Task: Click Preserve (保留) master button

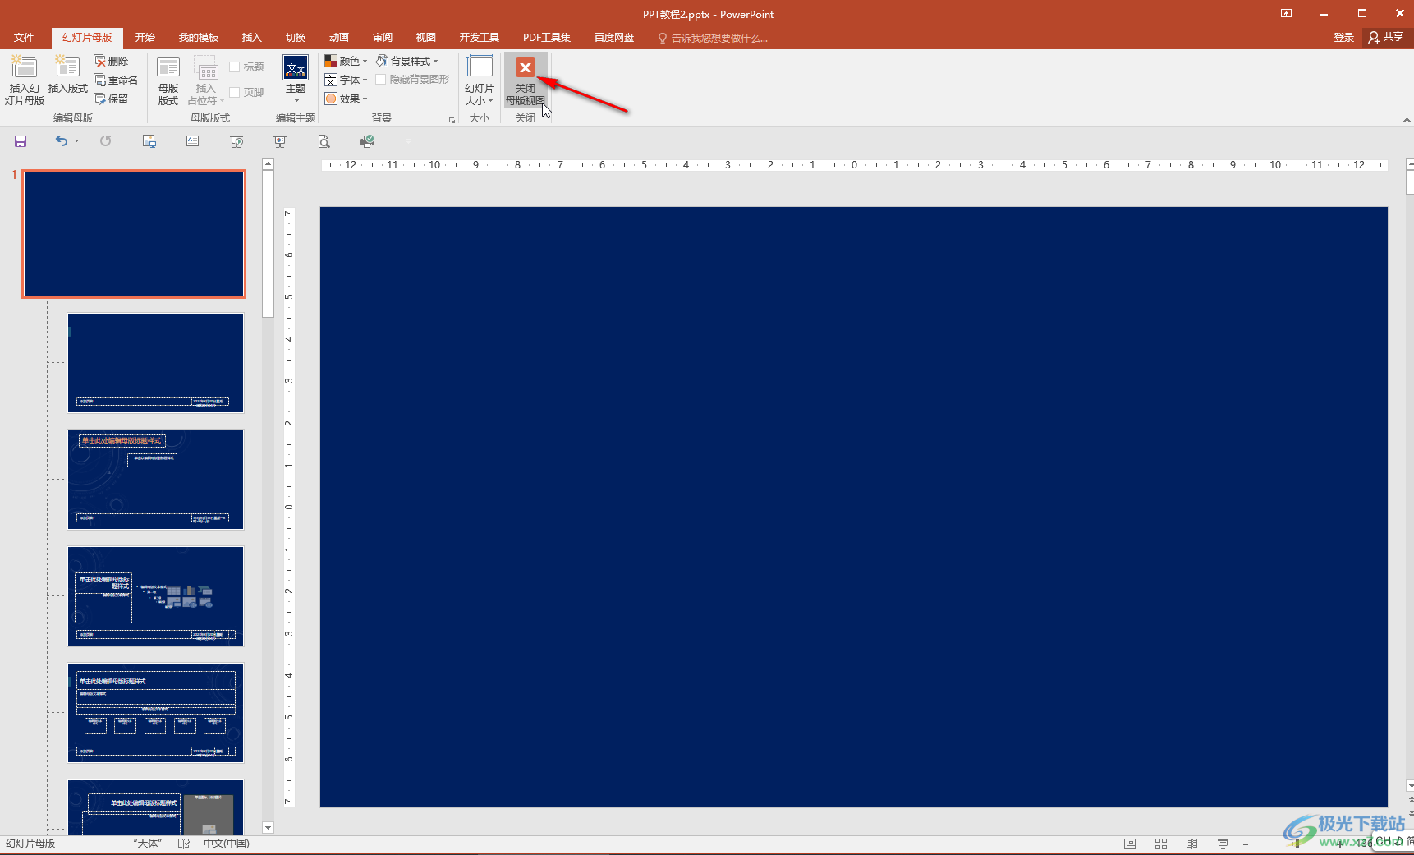Action: pos(111,99)
